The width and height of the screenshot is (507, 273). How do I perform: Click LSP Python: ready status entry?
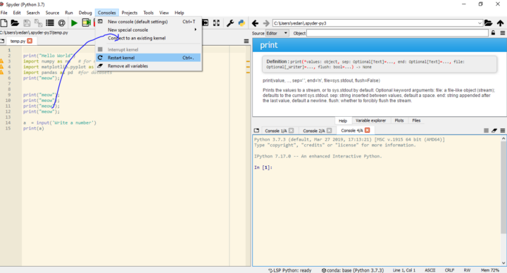coord(289,270)
